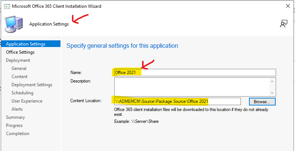
Task: Open User Experience step
Action: tap(27, 101)
